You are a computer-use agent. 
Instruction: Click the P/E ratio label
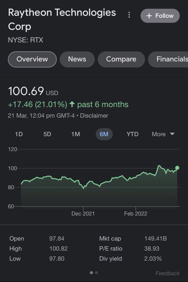tap(111, 249)
